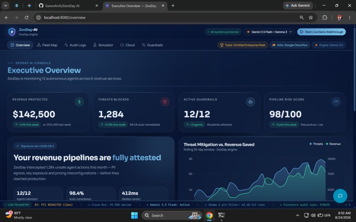This screenshot has height=222, width=356.
Task: Click the Windows taskbar Search box
Action: pos(172,215)
